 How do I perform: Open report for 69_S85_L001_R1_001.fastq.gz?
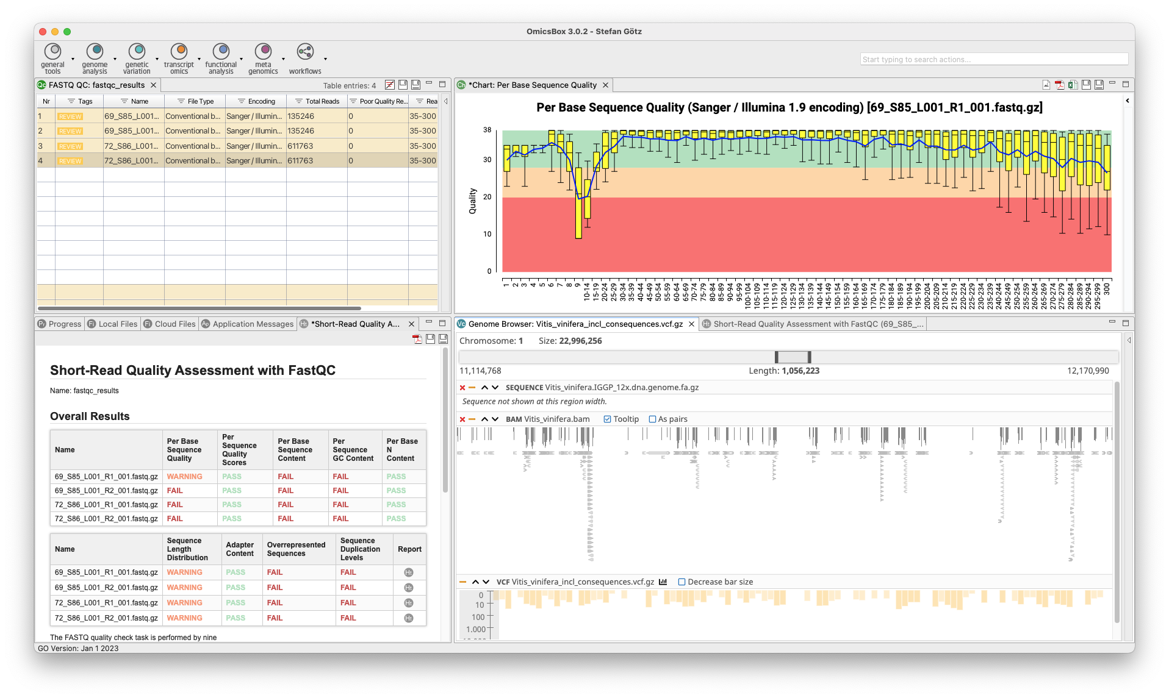pos(409,572)
